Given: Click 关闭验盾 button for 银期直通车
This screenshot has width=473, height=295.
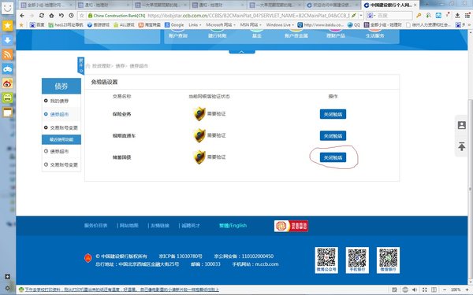Looking at the screenshot, I should (333, 136).
